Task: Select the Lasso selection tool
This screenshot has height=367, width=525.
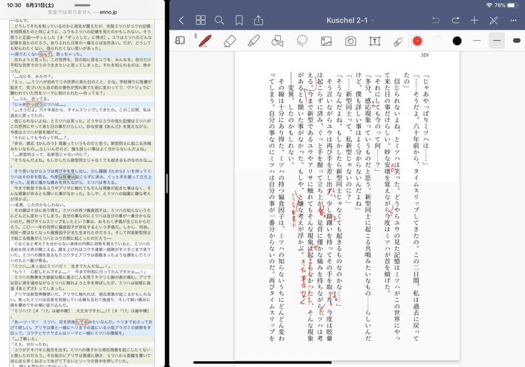Action: coord(302,41)
